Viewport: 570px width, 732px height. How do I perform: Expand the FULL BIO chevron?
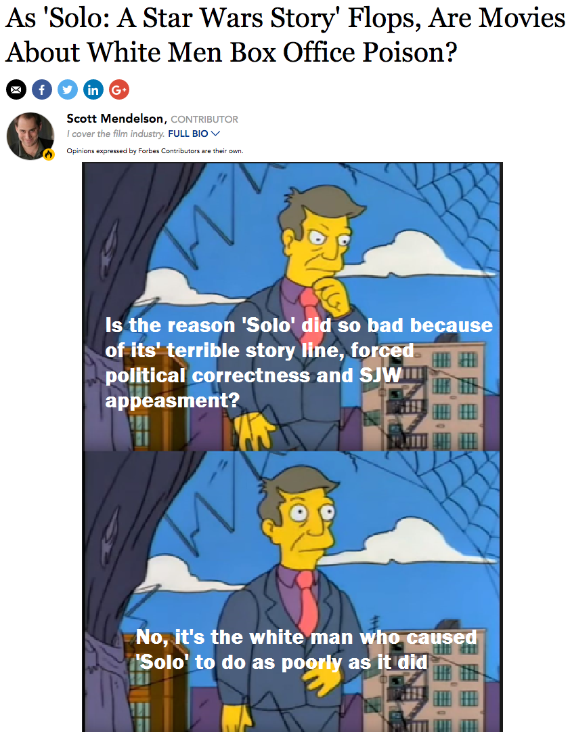click(215, 134)
